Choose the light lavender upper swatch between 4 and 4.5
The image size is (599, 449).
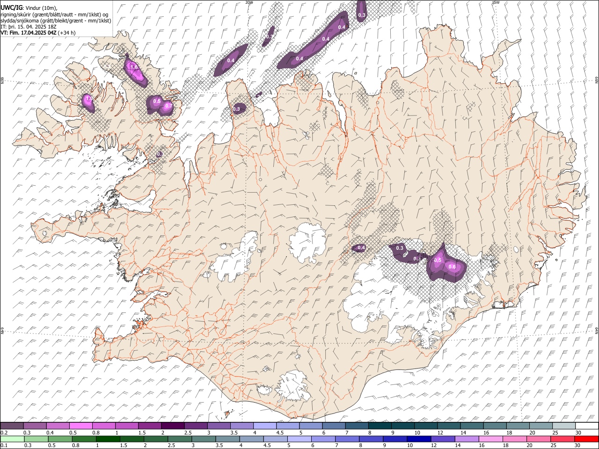(x=265, y=426)
